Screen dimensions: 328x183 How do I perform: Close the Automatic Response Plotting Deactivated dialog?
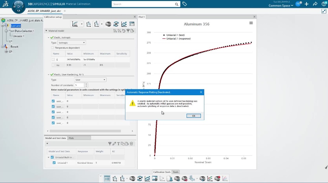pos(201,92)
